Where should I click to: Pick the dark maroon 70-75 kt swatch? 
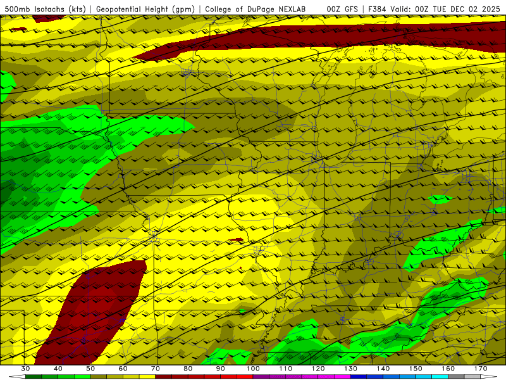(164, 377)
